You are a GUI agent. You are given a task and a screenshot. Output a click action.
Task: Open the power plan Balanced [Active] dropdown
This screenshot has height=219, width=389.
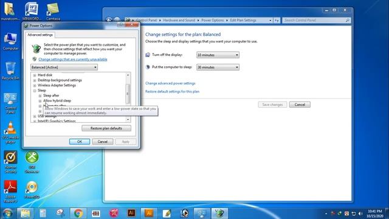[x=64, y=68]
